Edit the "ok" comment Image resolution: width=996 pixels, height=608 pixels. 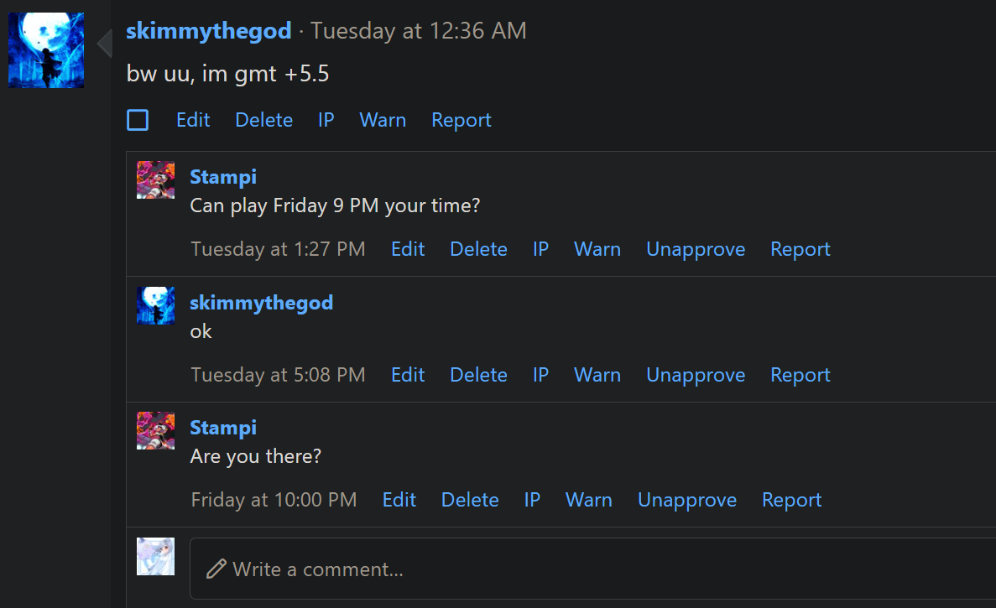click(408, 375)
